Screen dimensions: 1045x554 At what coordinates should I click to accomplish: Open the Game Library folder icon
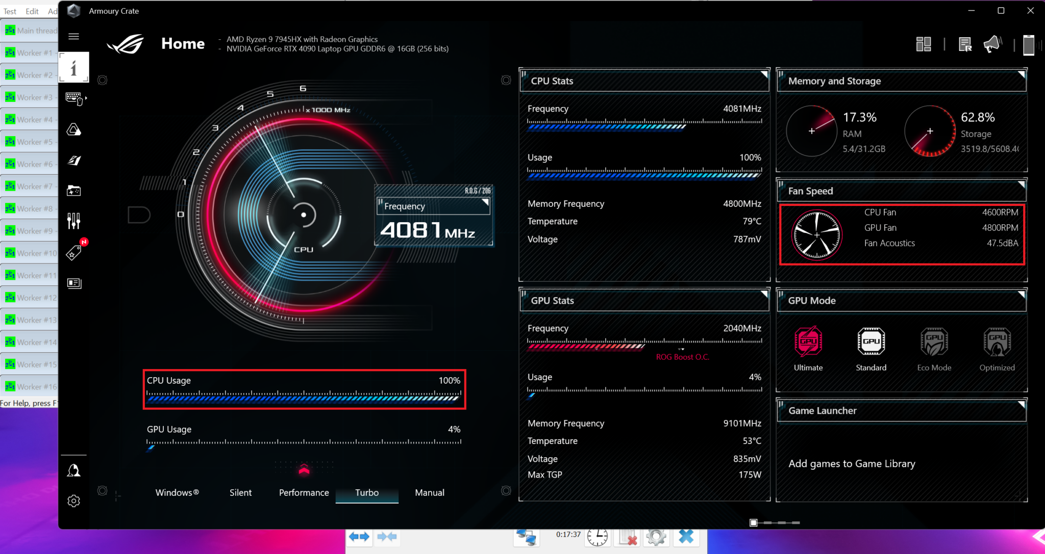[x=74, y=190]
